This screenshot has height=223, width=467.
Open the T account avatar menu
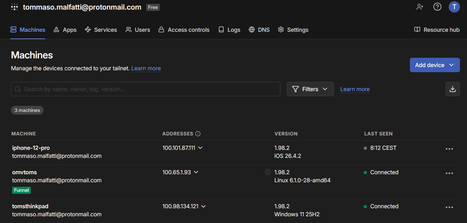pyautogui.click(x=454, y=7)
